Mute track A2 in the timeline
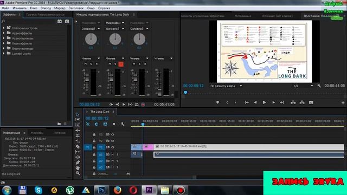The image size is (347, 195). click(x=112, y=161)
